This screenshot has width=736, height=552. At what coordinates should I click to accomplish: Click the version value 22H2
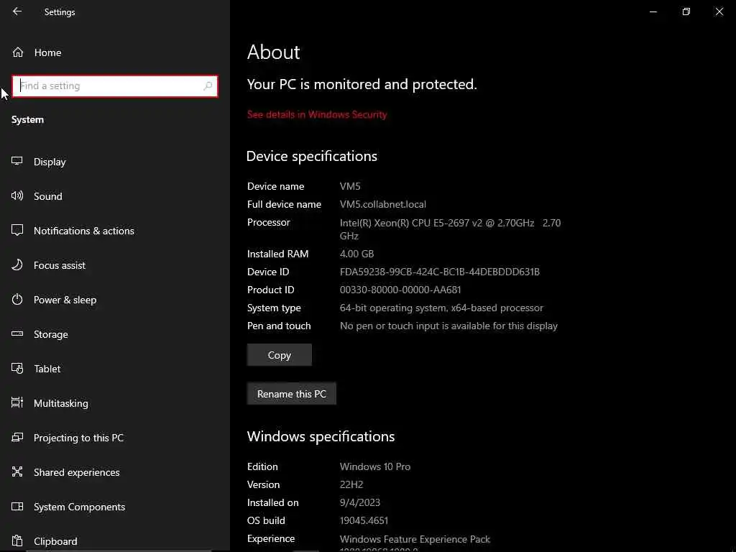point(351,484)
